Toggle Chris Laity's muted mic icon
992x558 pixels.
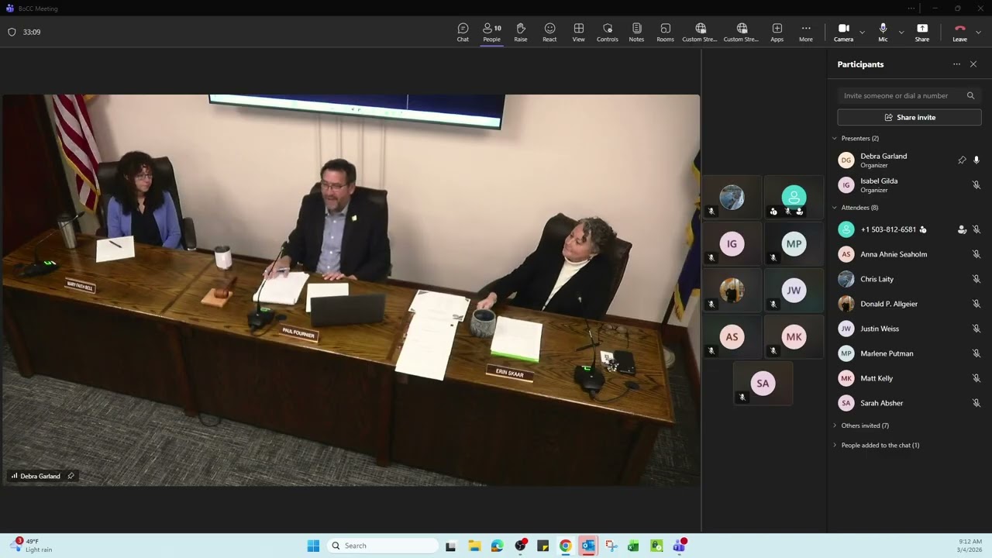(x=976, y=279)
